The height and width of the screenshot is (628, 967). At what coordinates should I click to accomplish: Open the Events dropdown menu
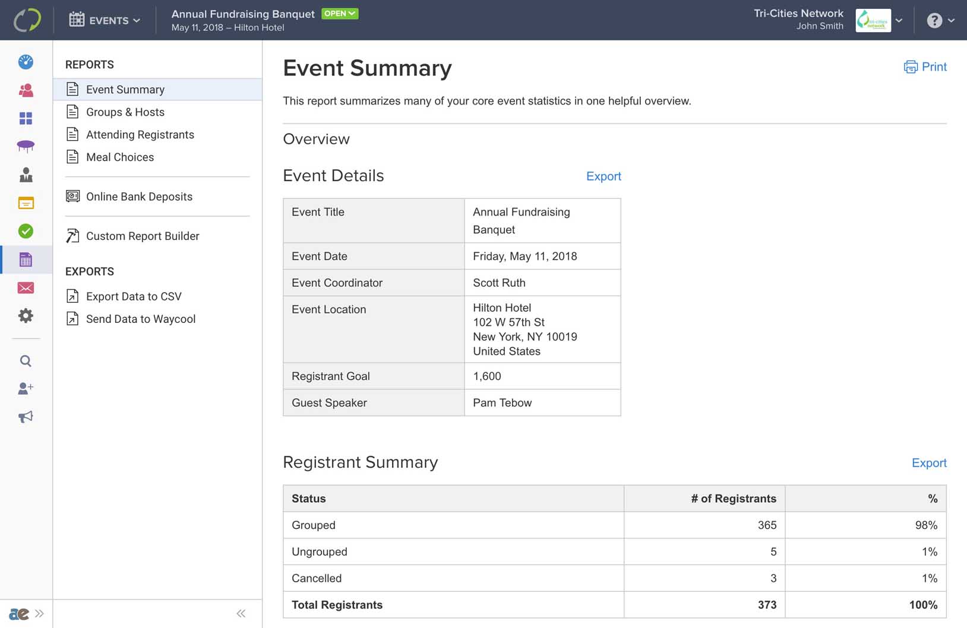[105, 20]
